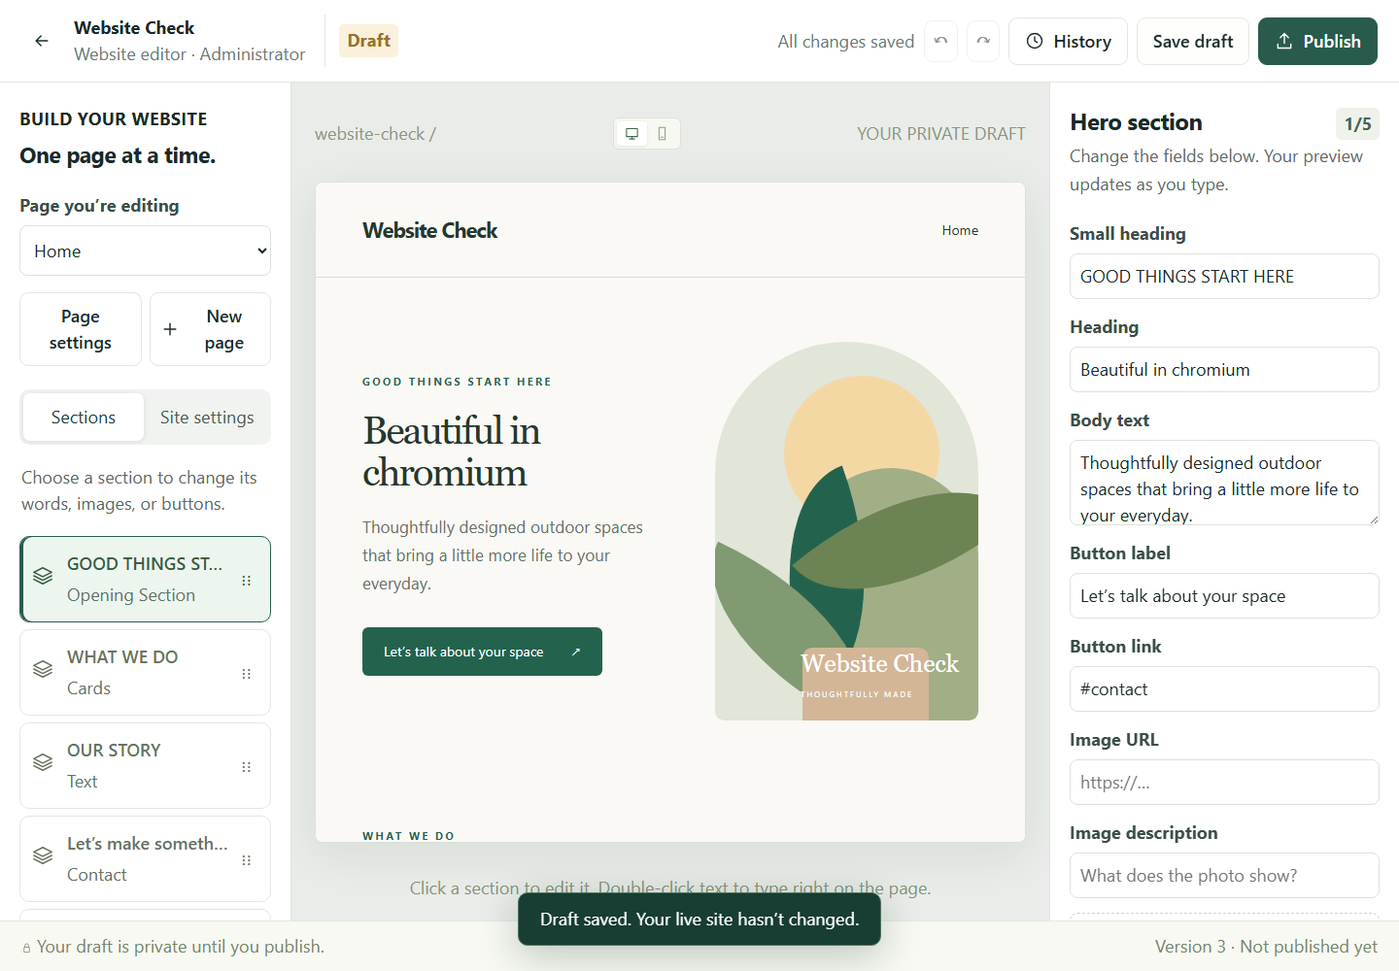Open the page selector dropdown showing Home
The width and height of the screenshot is (1399, 971).
[x=146, y=251]
